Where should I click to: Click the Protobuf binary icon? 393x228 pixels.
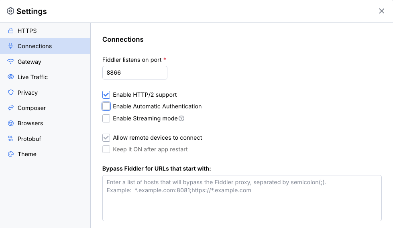(10, 138)
